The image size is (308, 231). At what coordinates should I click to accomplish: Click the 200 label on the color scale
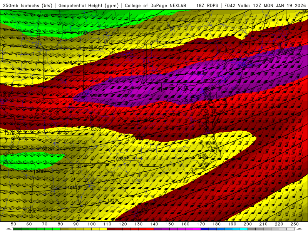[248, 224]
